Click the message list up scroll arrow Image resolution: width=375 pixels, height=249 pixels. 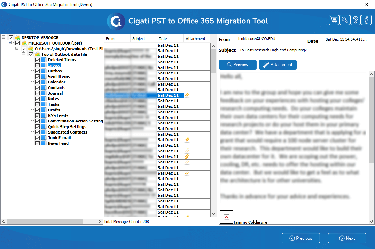(213, 46)
